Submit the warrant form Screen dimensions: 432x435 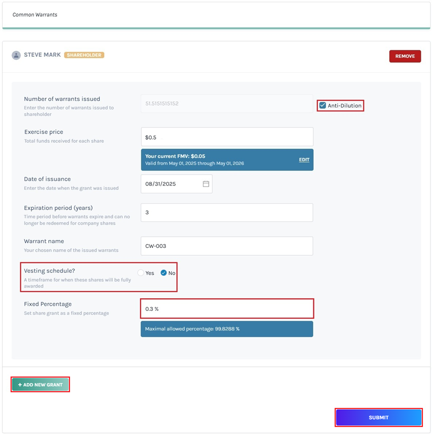pyautogui.click(x=378, y=417)
